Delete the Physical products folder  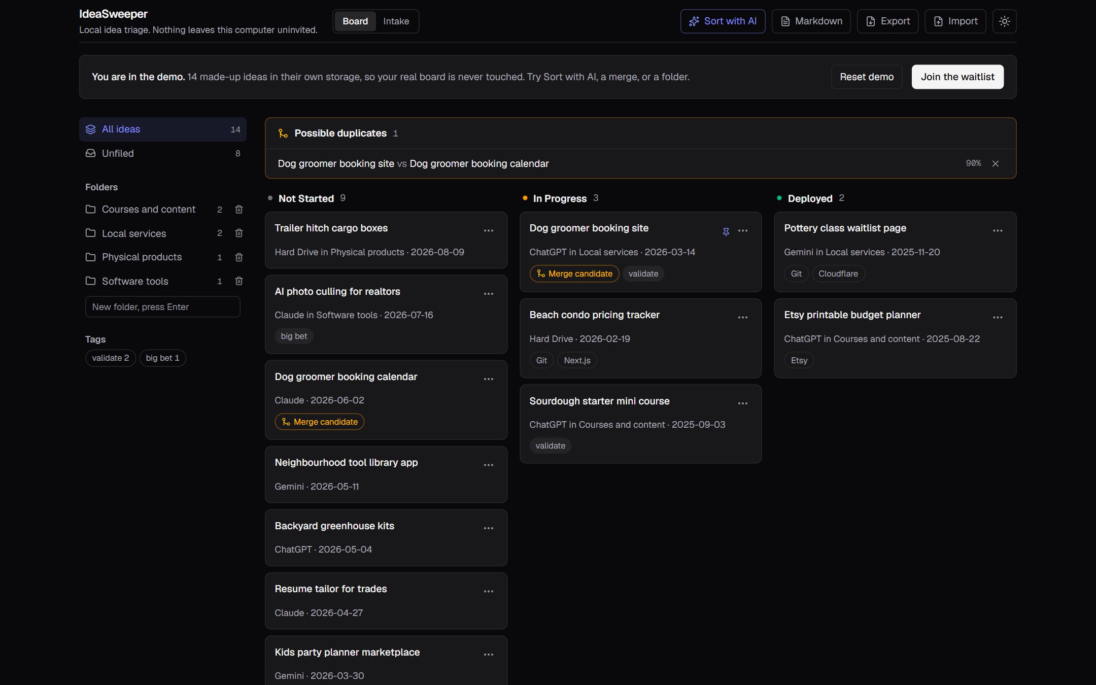(x=239, y=257)
